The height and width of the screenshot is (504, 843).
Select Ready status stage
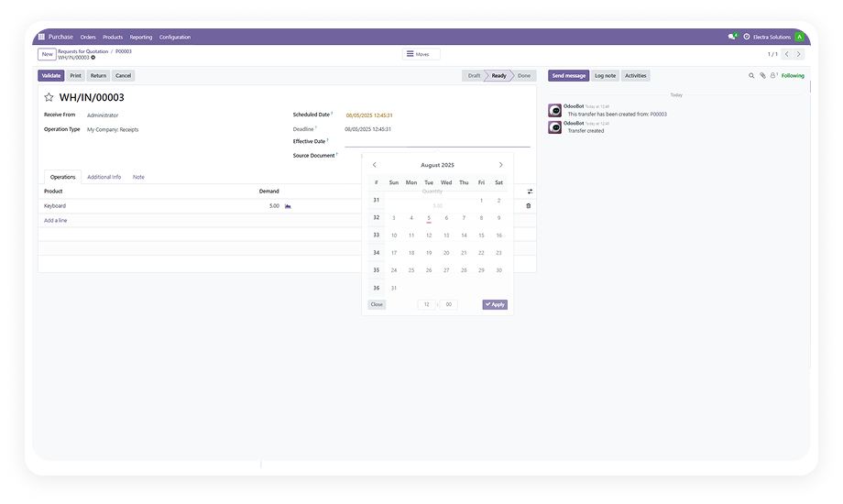coord(498,76)
